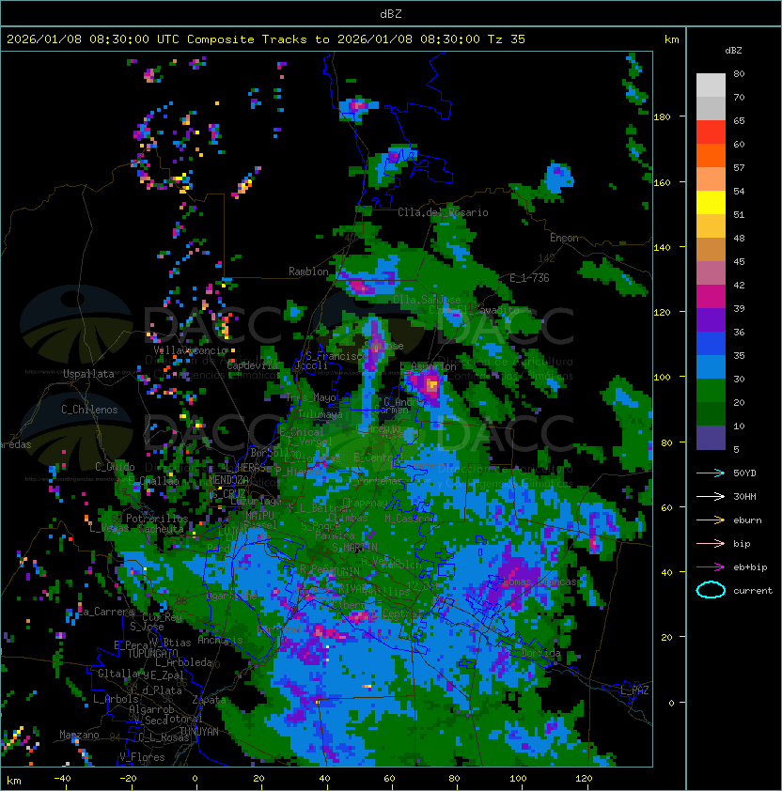This screenshot has height=791, width=782.
Task: Click the 'S_MARTIN' map label
Action: click(x=354, y=547)
